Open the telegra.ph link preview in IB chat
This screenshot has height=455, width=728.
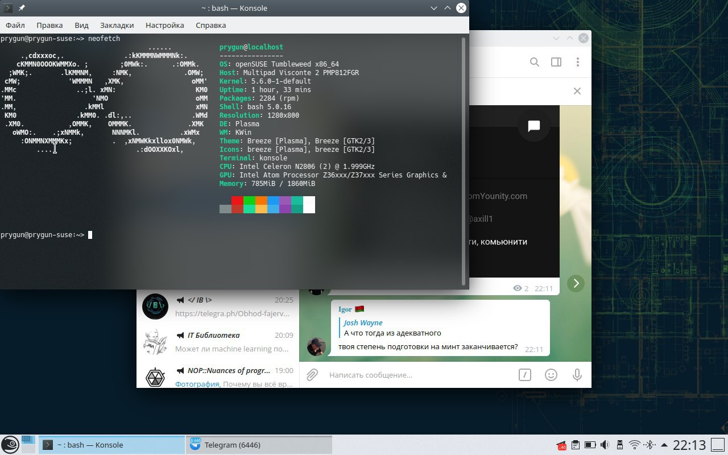point(232,313)
